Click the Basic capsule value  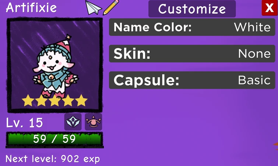(254, 80)
